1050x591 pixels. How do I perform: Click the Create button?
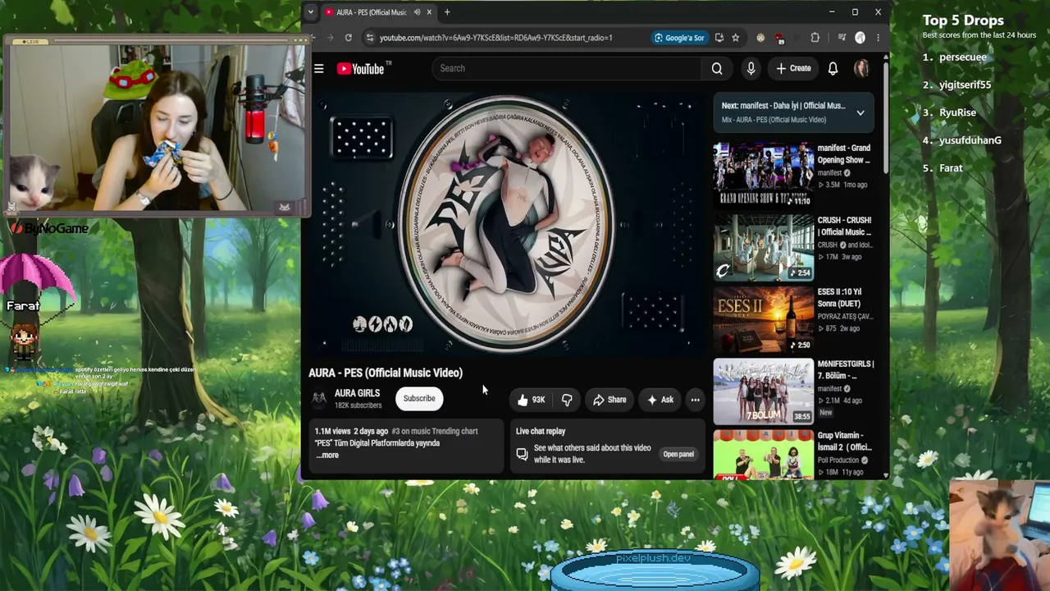click(x=793, y=69)
